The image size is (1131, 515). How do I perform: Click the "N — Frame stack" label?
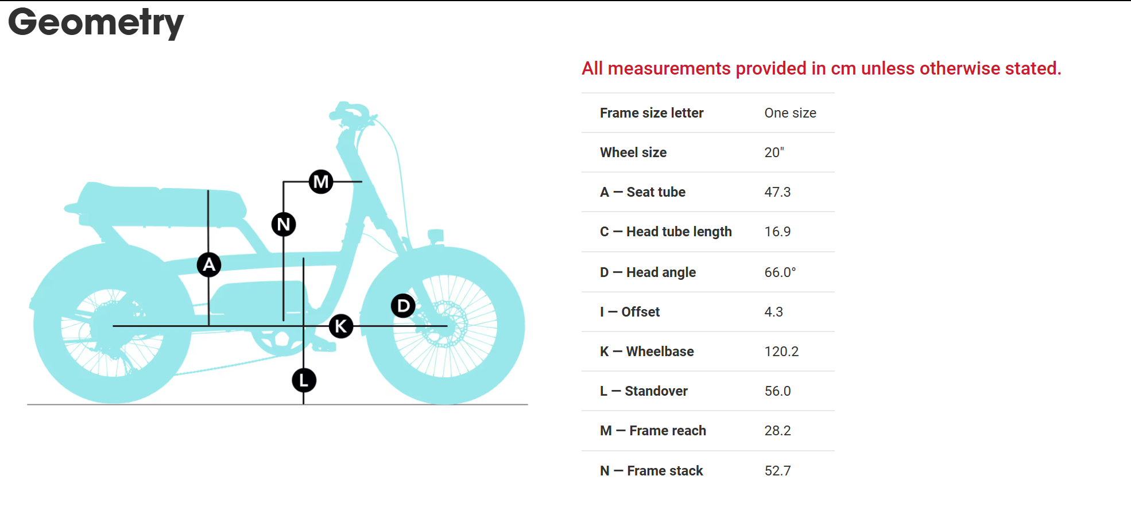point(651,471)
